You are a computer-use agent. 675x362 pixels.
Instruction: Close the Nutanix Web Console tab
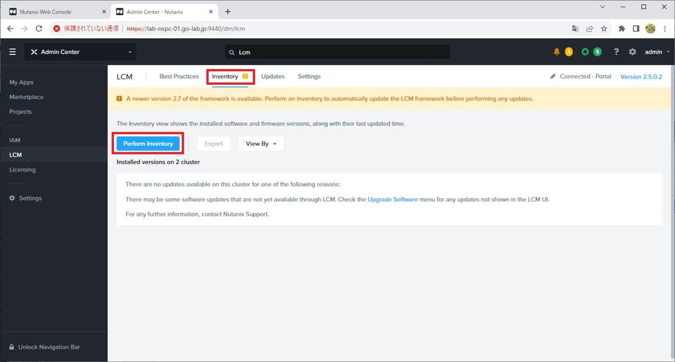104,11
